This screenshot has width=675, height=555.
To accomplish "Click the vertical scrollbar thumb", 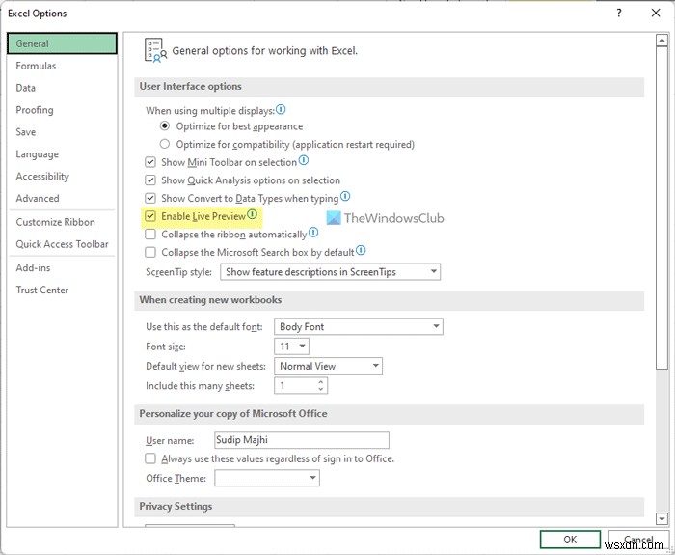I will (x=661, y=208).
